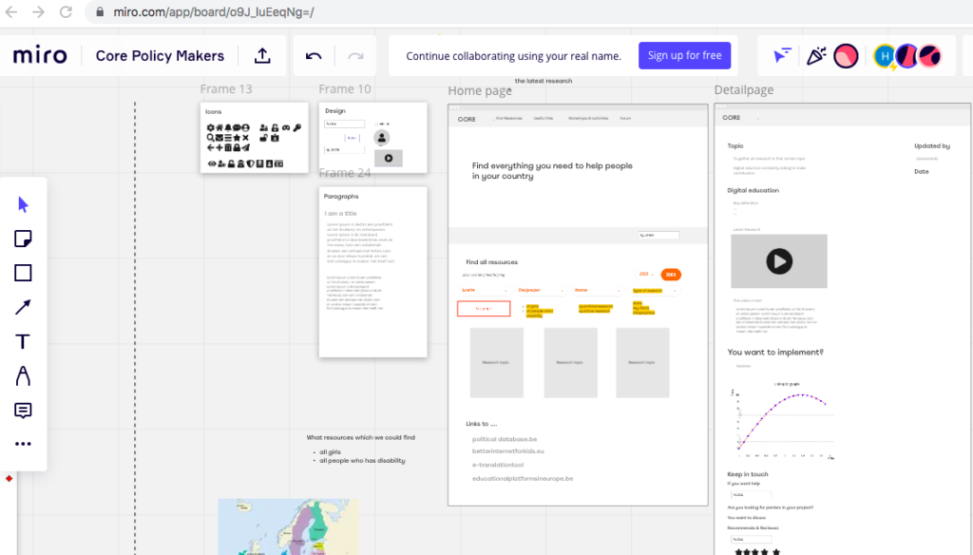This screenshot has height=555, width=973.
Task: Select the cursor (Select) tool
Action: tap(24, 205)
